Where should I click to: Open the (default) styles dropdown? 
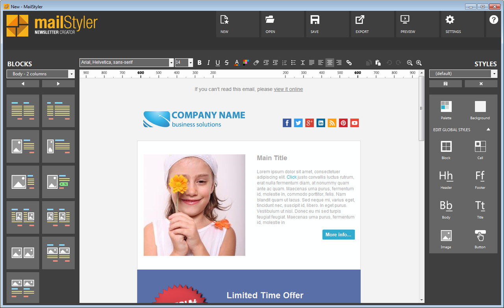tap(495, 74)
